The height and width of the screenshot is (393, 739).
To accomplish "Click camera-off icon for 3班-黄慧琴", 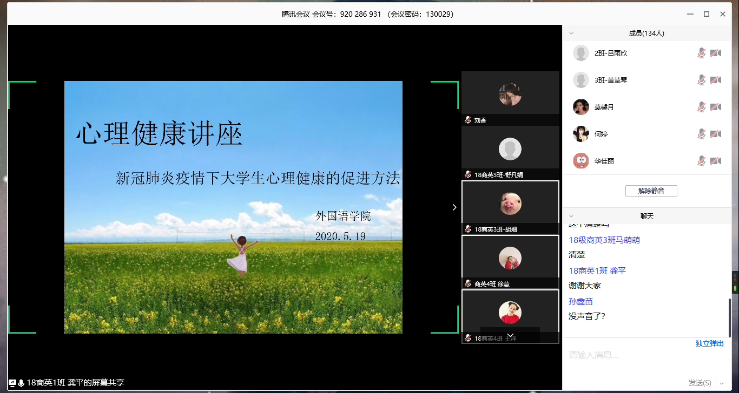I will [716, 80].
